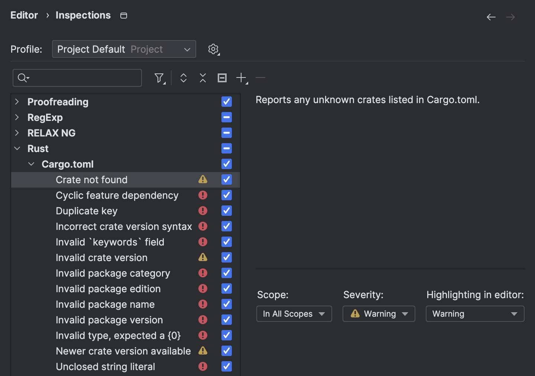This screenshot has width=535, height=376.
Task: Open the Scope dropdown In All Scopes
Action: click(x=294, y=314)
